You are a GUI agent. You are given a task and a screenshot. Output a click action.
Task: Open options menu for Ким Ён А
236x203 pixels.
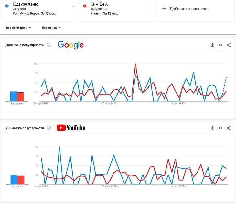(x=151, y=8)
